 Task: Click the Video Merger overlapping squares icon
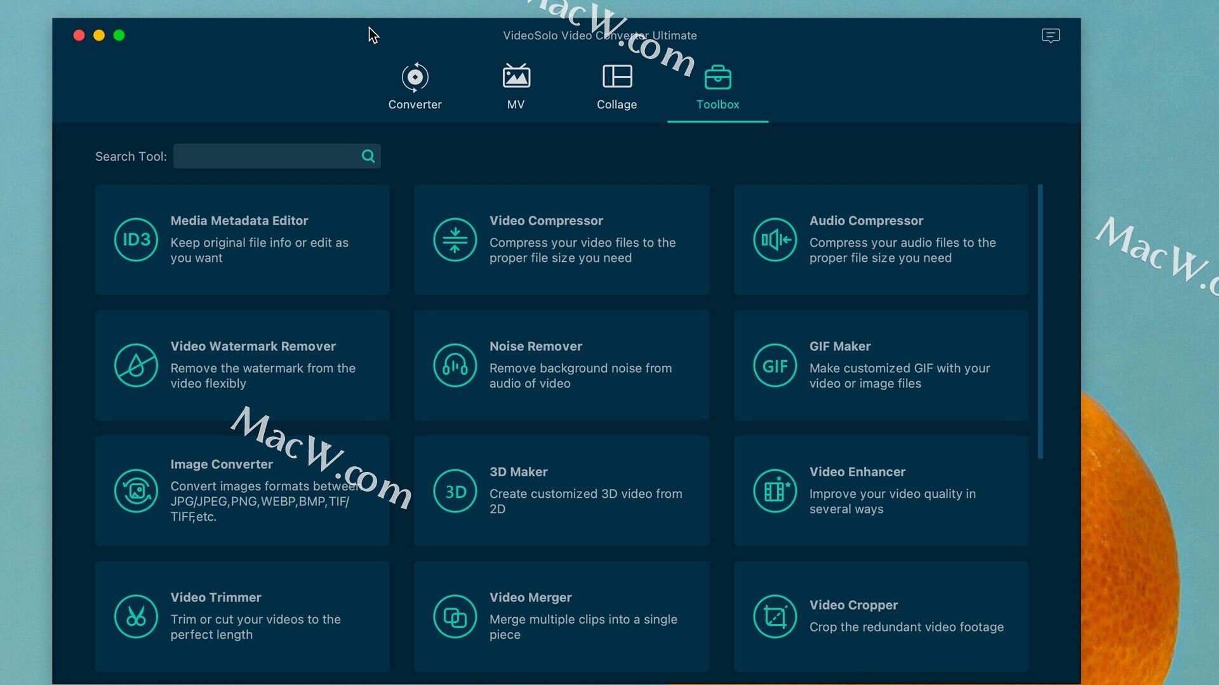tap(455, 616)
